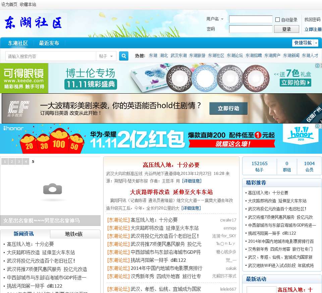This screenshot has height=293, width=322.
Task: Open forum post 挑战沔阳第一辩手 in center list
Action: [158, 260]
